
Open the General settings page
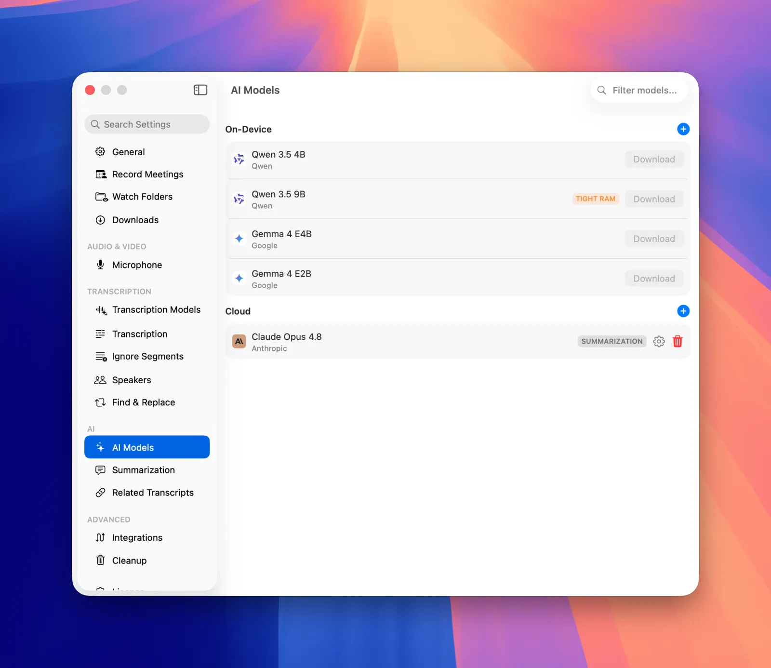pos(147,152)
